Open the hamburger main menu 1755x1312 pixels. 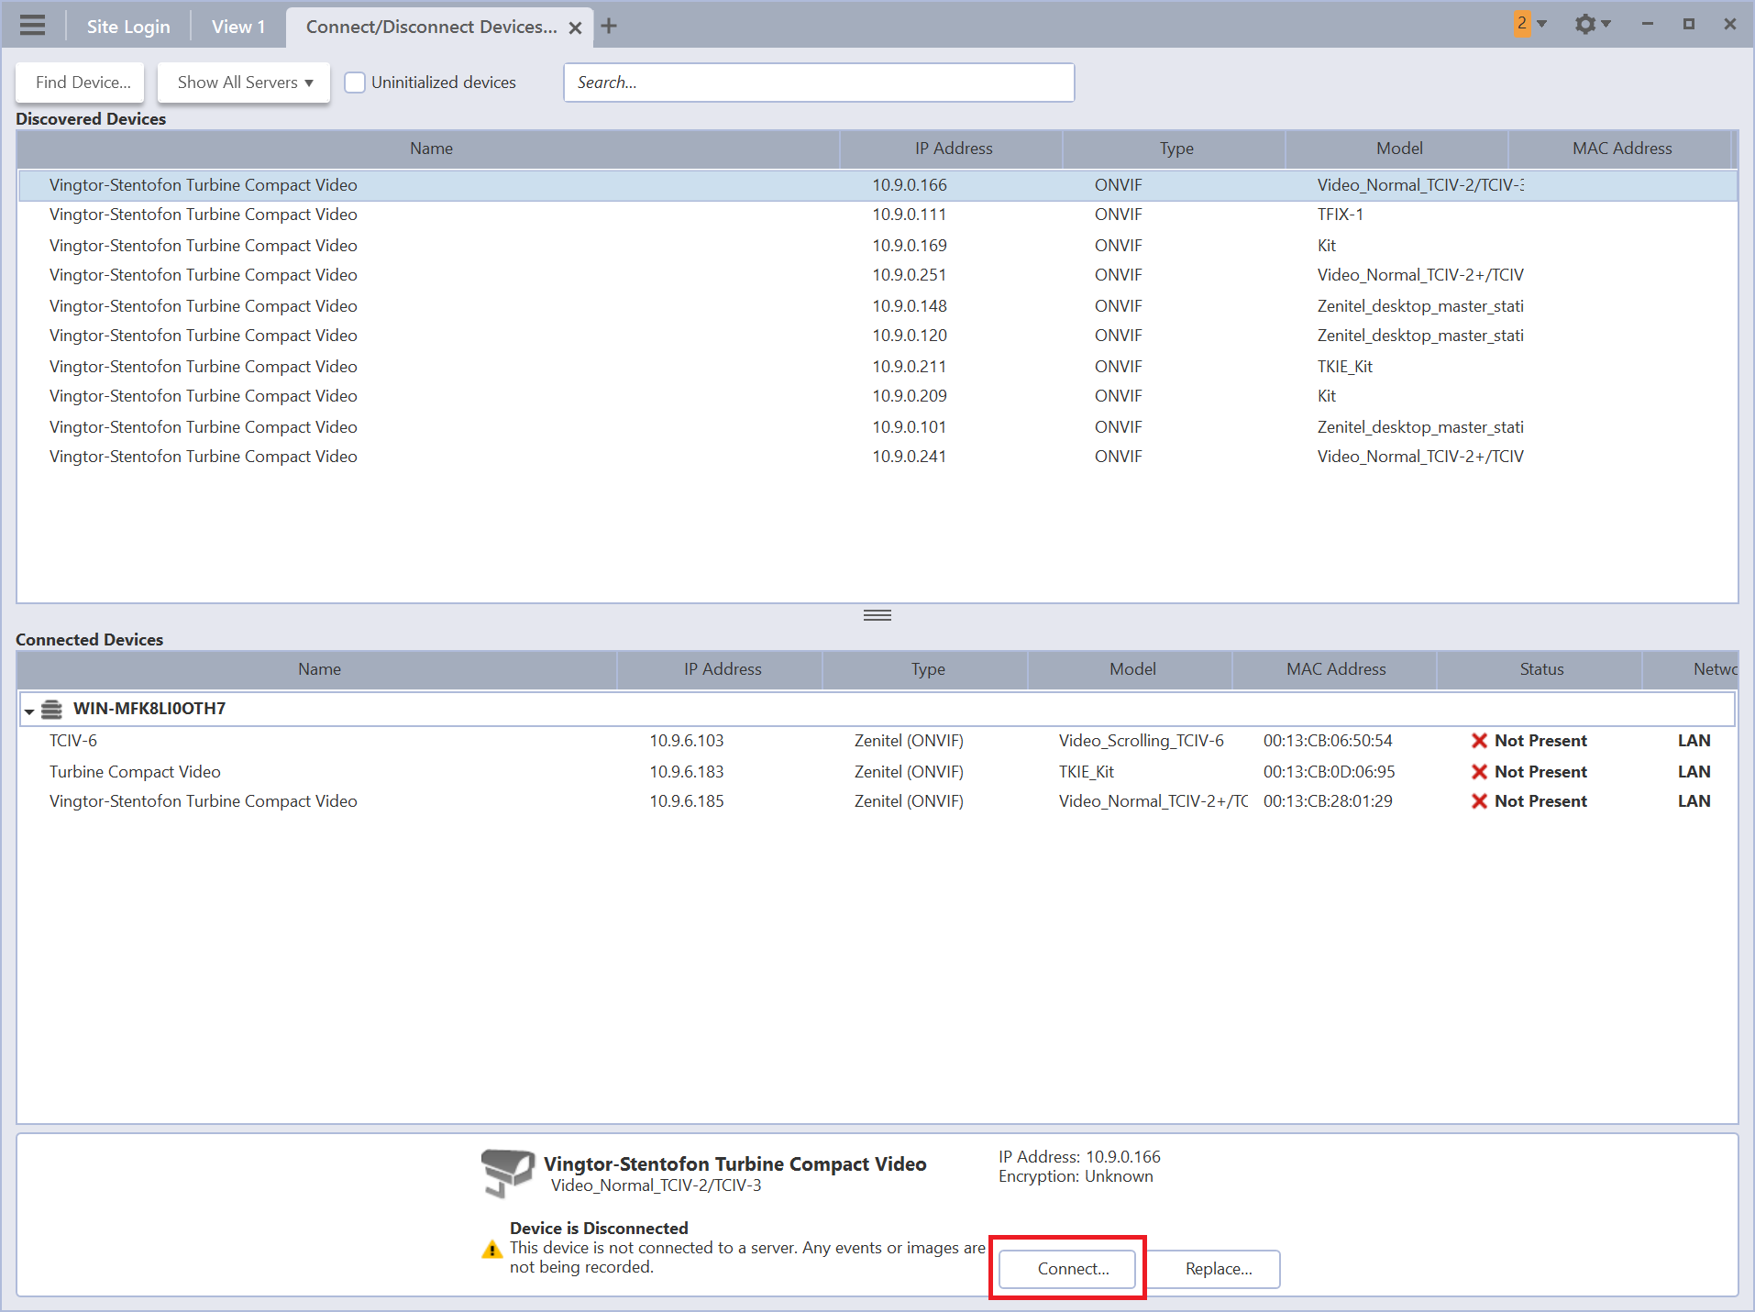coord(32,25)
